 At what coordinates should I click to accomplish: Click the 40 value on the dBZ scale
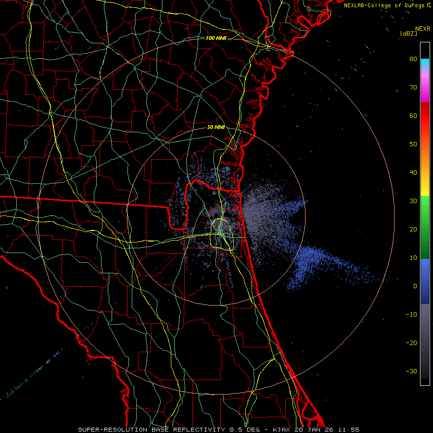click(x=413, y=173)
